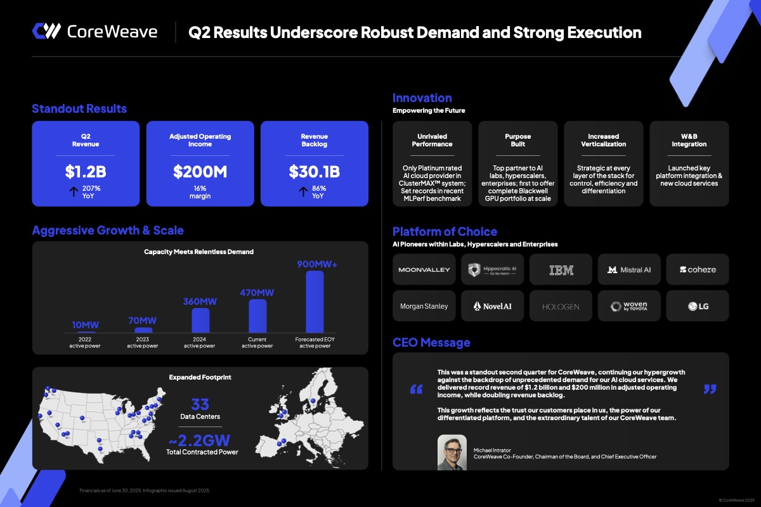Click the 'Capacity Meets Relentless Demand' chart title
This screenshot has width=761, height=507.
click(199, 252)
